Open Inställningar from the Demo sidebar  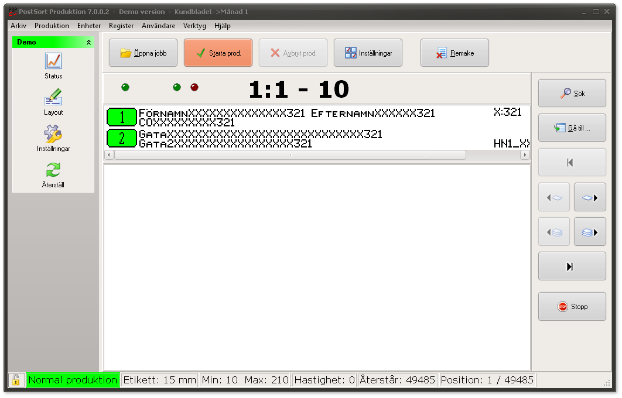click(x=53, y=134)
